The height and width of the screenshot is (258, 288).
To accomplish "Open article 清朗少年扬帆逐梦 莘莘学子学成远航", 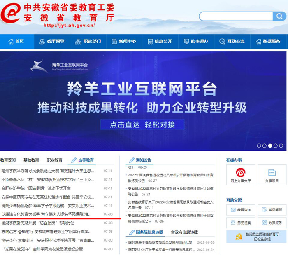I will (x=48, y=206).
